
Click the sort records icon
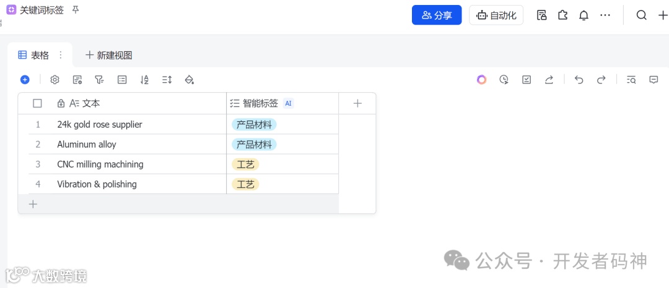[144, 80]
